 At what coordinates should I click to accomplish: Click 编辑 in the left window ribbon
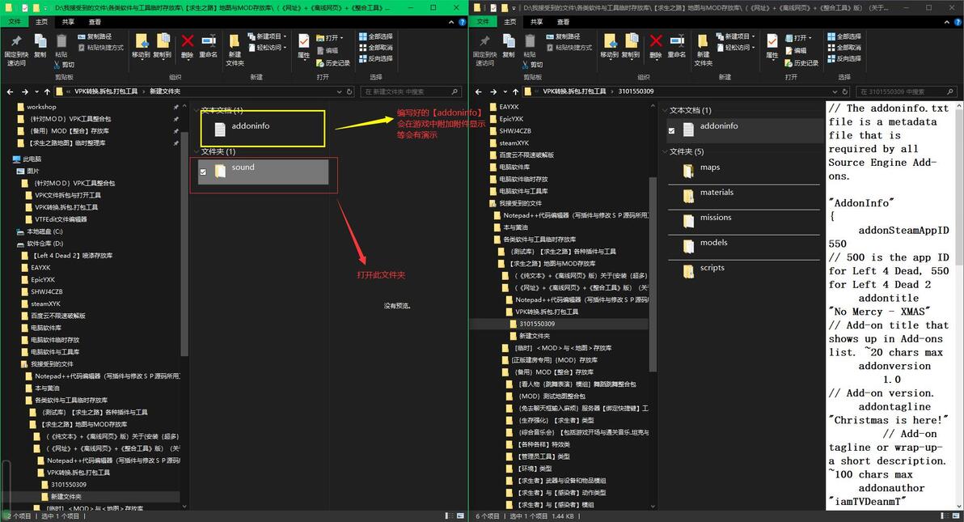327,50
